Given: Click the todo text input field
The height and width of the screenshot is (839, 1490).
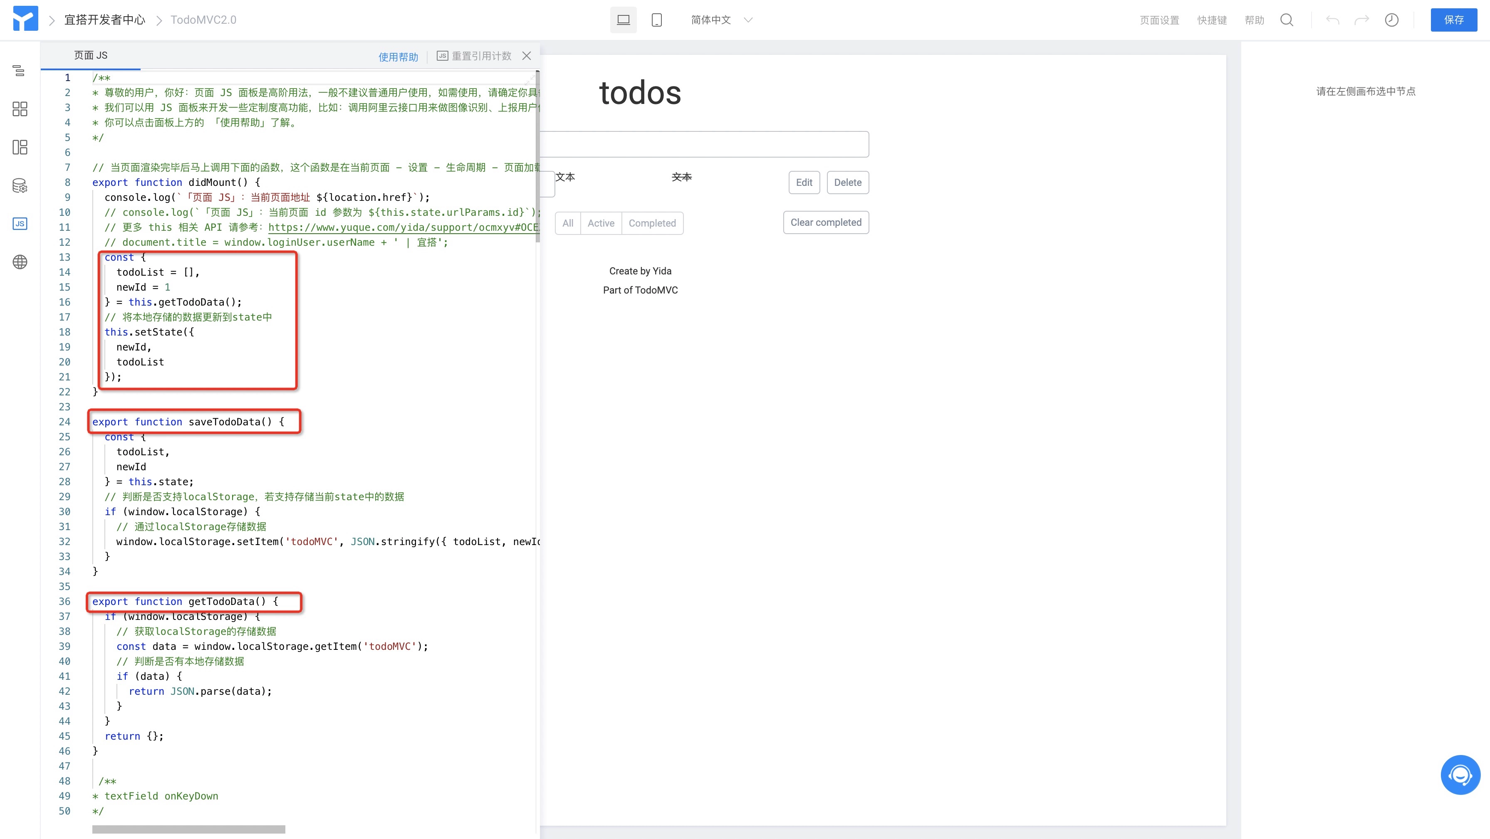Looking at the screenshot, I should pyautogui.click(x=703, y=144).
